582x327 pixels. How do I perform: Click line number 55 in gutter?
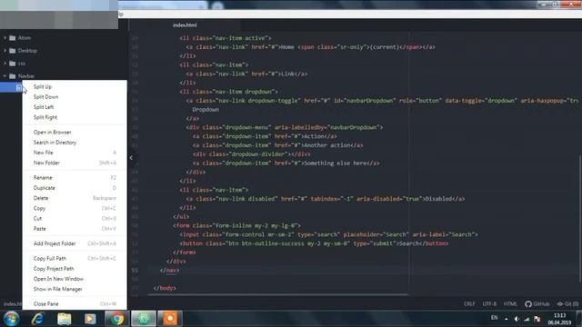tap(135, 271)
